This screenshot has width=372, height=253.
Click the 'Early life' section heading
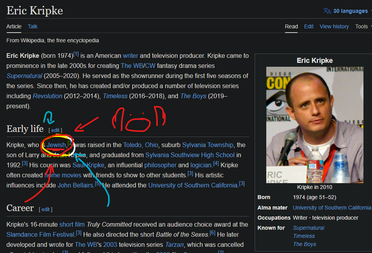[25, 129]
